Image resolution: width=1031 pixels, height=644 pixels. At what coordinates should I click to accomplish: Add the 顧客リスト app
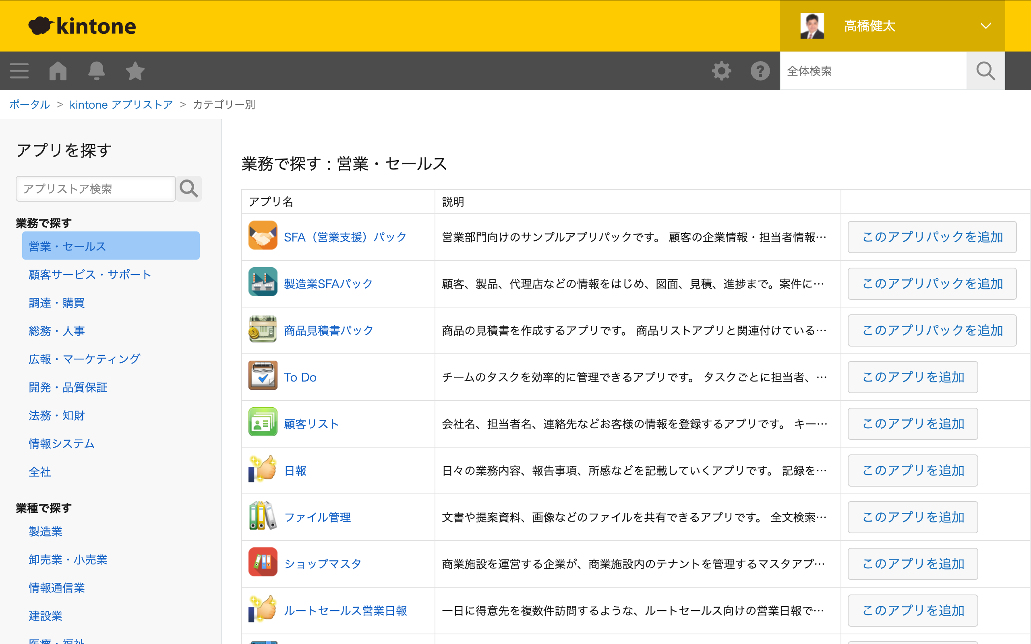pyautogui.click(x=913, y=424)
